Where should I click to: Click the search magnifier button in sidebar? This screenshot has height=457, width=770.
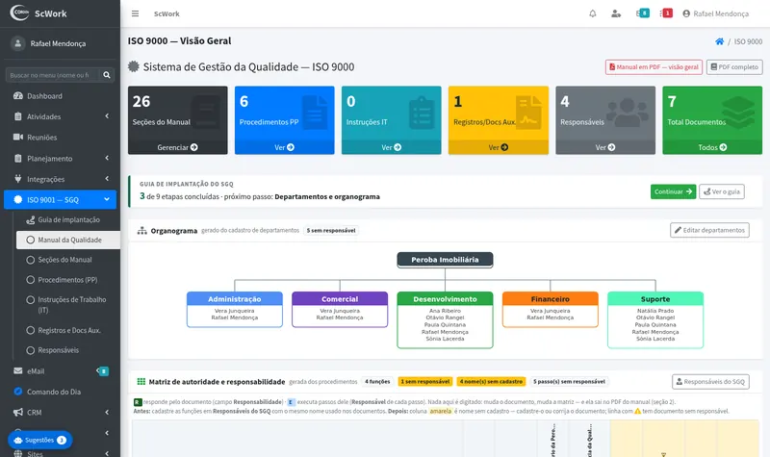[x=107, y=75]
